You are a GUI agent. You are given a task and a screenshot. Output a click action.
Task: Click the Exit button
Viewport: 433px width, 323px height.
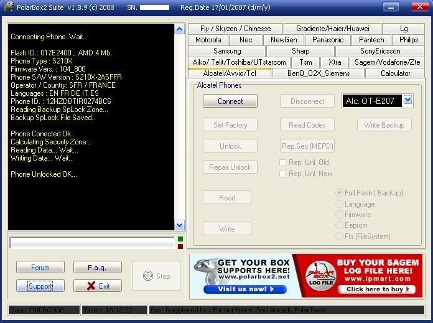coord(98,286)
